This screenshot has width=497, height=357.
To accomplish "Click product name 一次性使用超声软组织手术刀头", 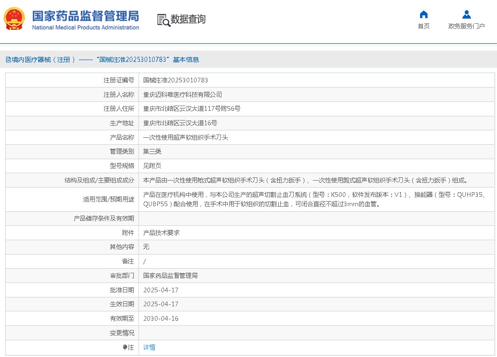I will pos(186,137).
